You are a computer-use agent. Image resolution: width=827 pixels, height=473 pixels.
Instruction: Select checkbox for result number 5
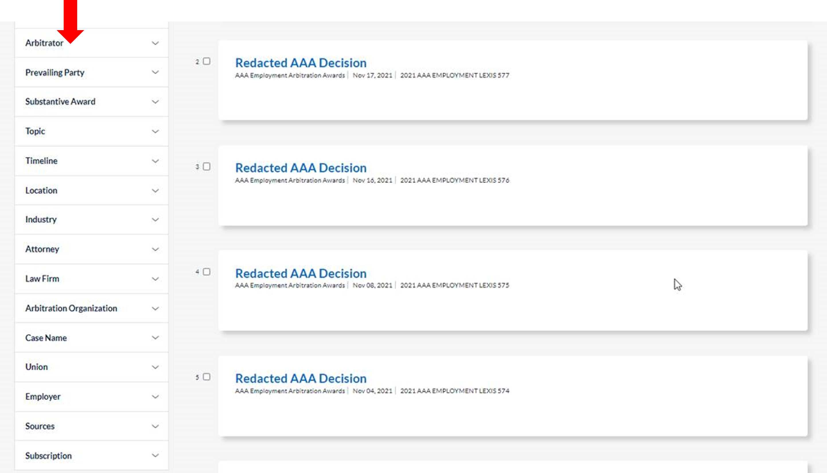pos(207,377)
